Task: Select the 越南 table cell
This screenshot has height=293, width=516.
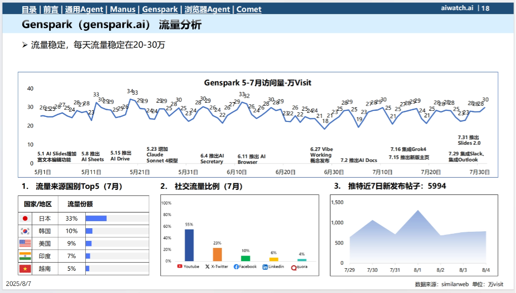Action: coord(45,269)
